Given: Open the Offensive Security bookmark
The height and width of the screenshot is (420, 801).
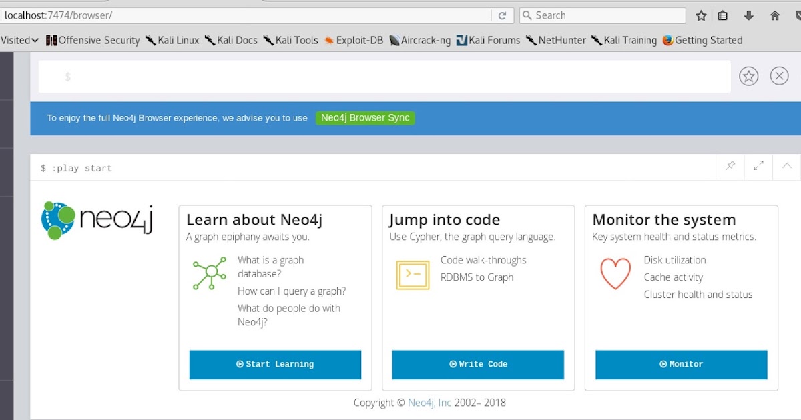Looking at the screenshot, I should pyautogui.click(x=93, y=40).
